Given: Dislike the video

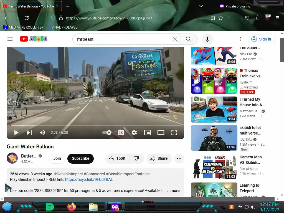Looking at the screenshot, I should point(136,159).
